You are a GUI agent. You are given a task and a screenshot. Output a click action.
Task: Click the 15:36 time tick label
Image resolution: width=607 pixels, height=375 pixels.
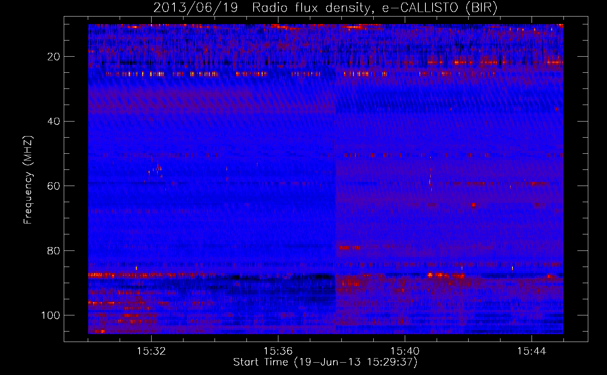tap(278, 351)
